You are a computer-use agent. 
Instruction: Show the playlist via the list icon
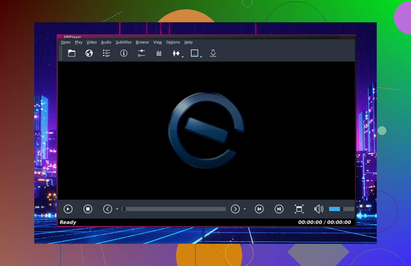tap(106, 53)
